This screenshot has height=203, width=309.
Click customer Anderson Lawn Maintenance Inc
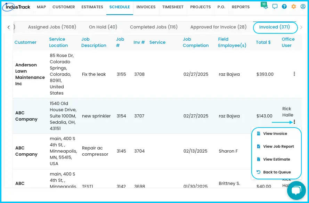[30, 74]
